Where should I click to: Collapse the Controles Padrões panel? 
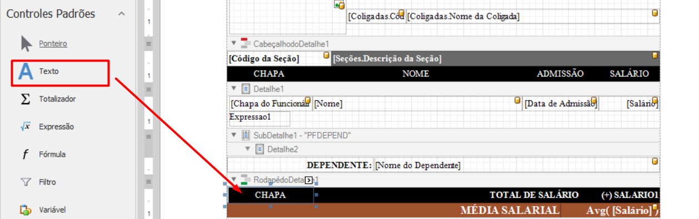click(122, 14)
